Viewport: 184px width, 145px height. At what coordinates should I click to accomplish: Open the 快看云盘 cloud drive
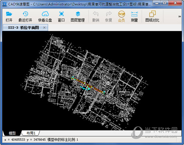click(45, 17)
